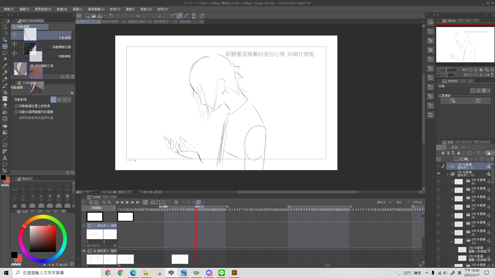Select the speech balloon tool

(5, 164)
